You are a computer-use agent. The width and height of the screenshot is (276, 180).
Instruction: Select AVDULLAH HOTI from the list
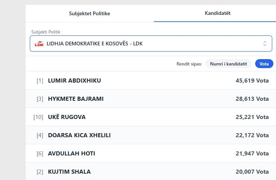pyautogui.click(x=72, y=154)
